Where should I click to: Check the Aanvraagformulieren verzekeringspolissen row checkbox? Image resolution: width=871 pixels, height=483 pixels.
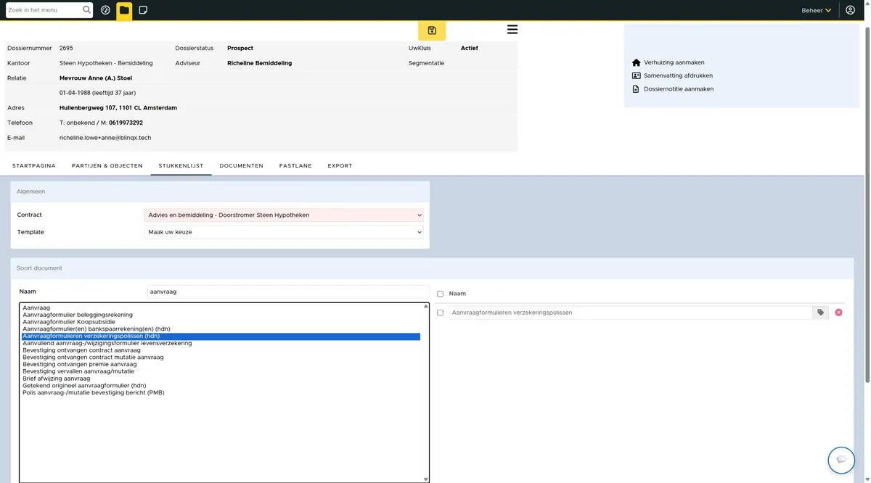[441, 313]
